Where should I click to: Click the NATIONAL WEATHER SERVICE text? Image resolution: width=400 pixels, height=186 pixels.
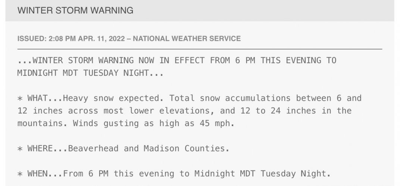(x=187, y=39)
